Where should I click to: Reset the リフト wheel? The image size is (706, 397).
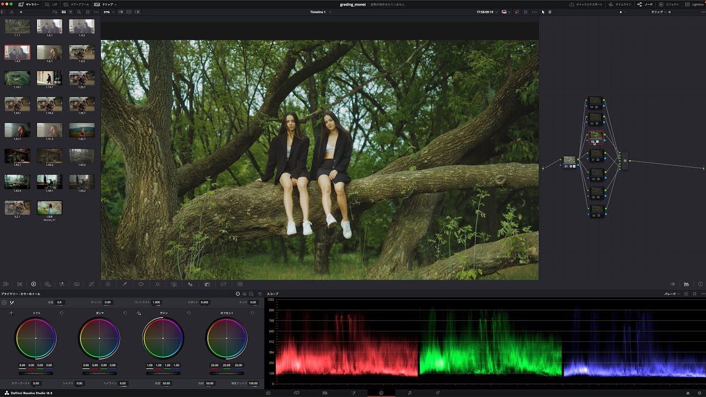[x=61, y=313]
